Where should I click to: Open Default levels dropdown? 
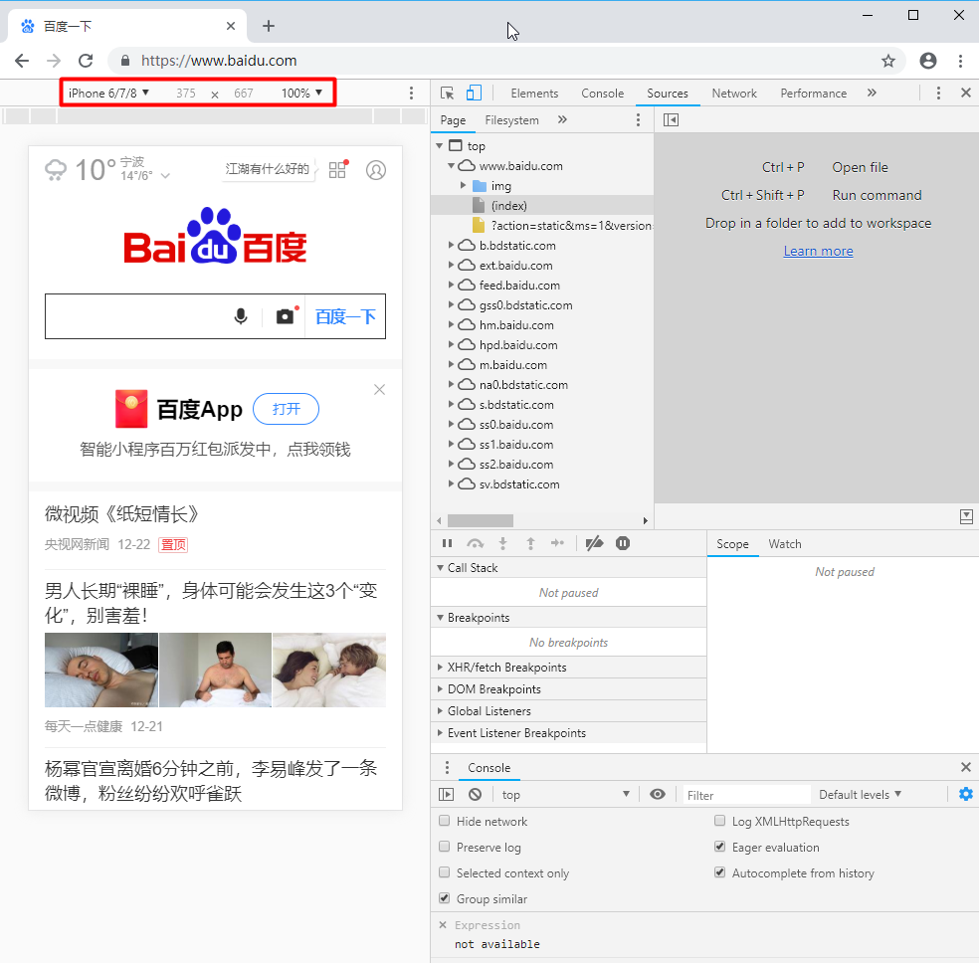click(860, 795)
